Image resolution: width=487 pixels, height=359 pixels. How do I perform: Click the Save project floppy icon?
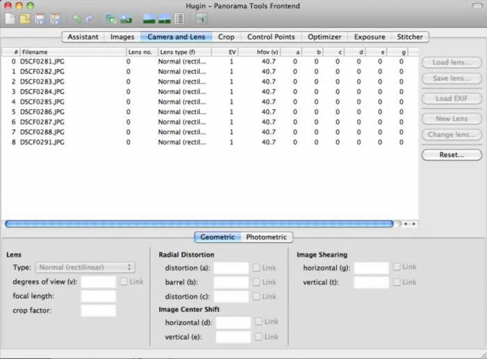(x=40, y=19)
